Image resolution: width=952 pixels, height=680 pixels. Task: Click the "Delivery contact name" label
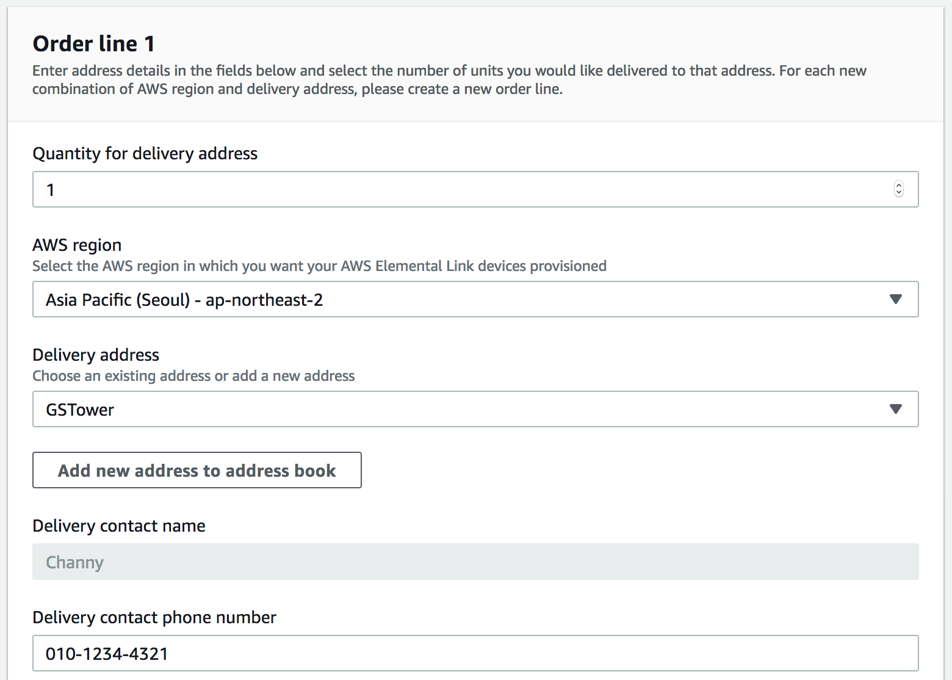119,526
